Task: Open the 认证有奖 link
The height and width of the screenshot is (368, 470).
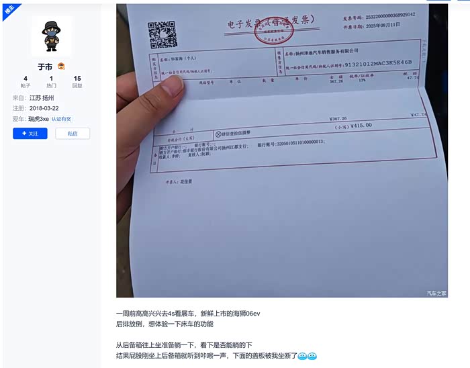Action: coord(61,119)
